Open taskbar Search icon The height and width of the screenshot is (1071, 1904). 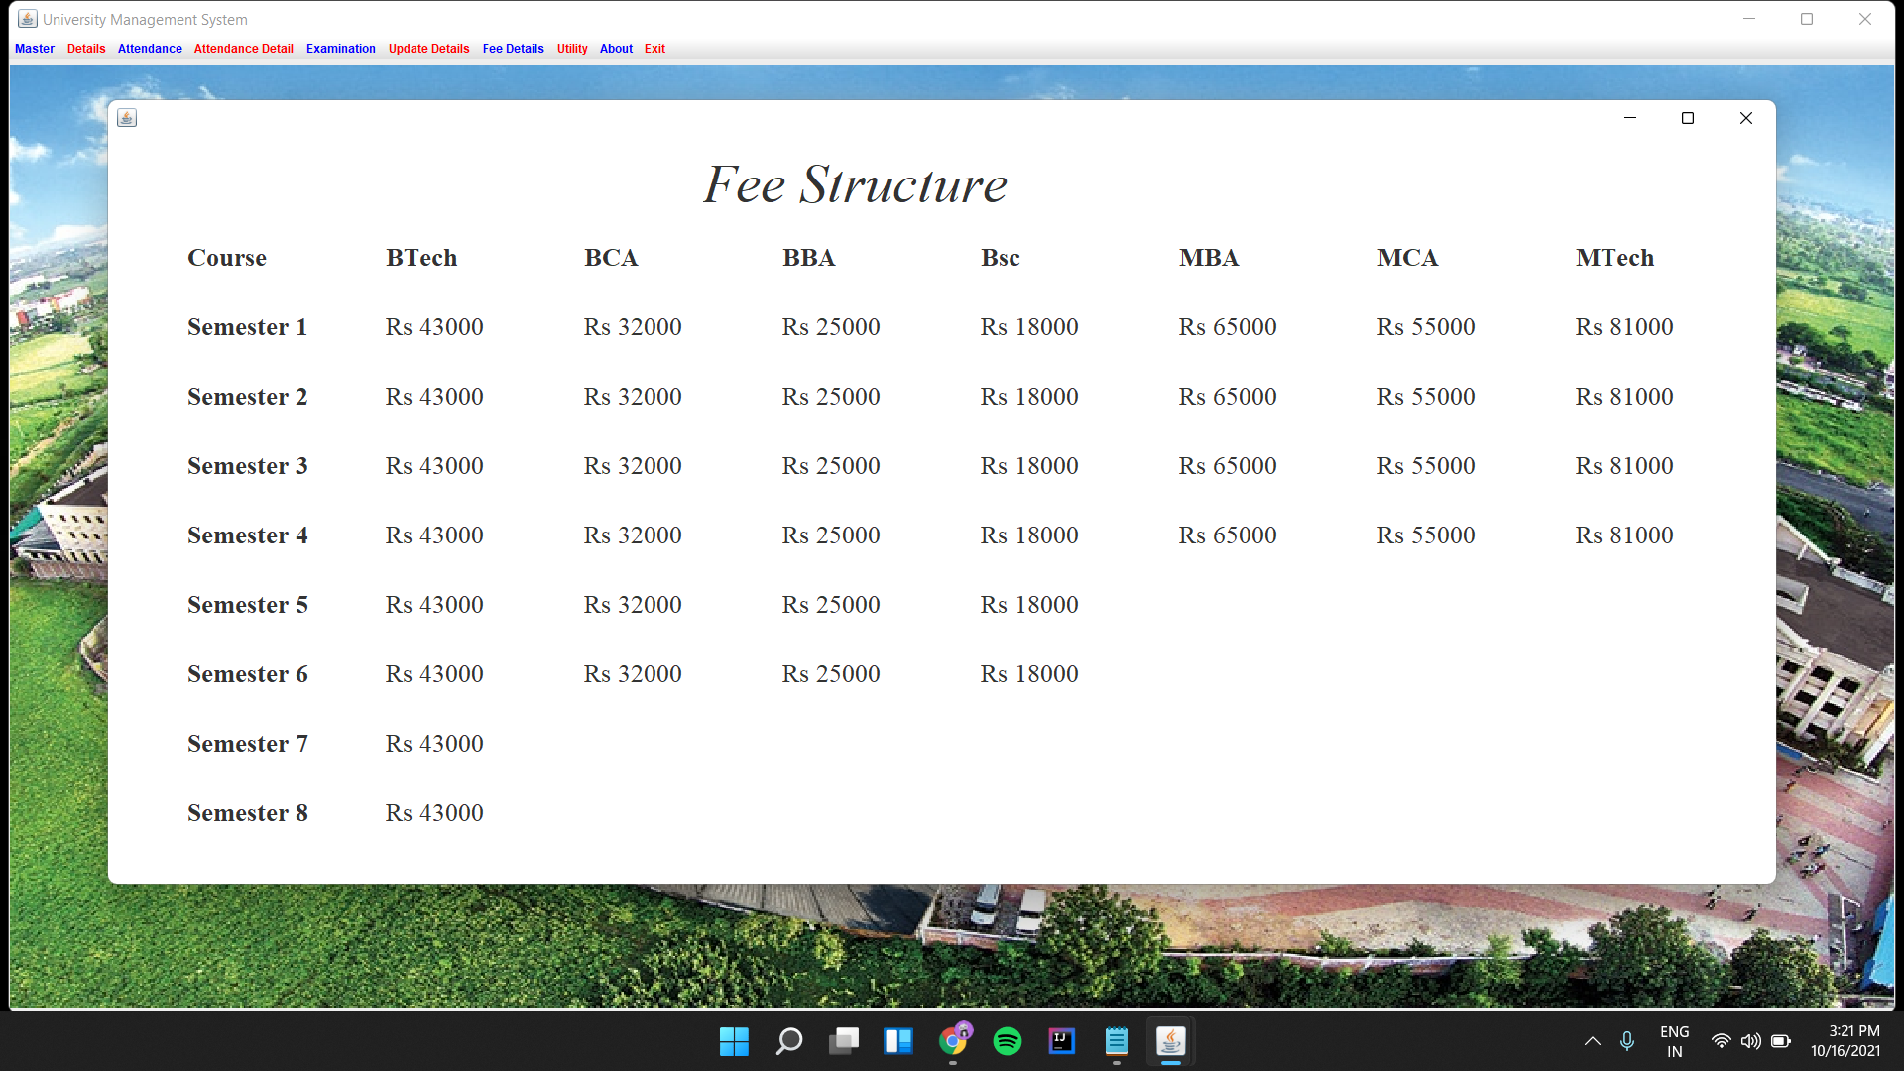[x=789, y=1041]
